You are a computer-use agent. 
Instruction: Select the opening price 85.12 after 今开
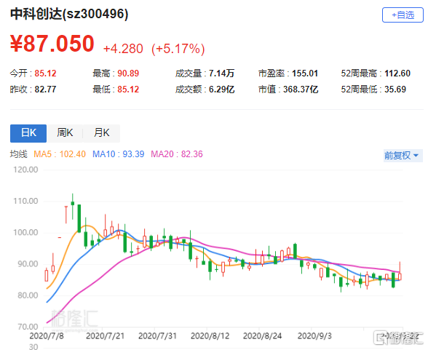click(x=45, y=73)
